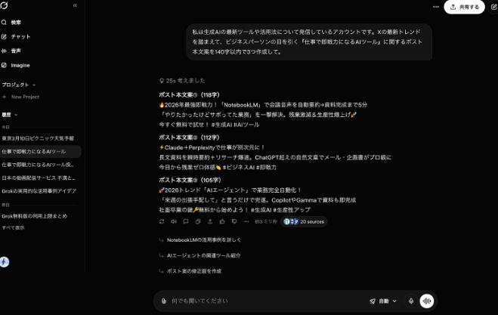
Task: Like the response with thumbs up
Action: click(x=222, y=221)
